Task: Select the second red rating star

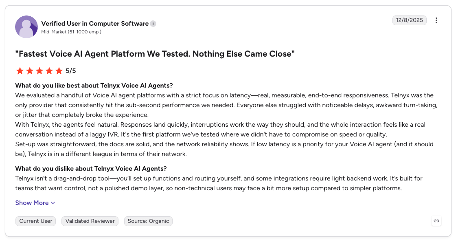Action: (30, 71)
